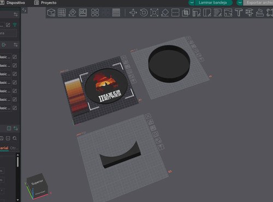The image size is (273, 202).
Task: Click the search magnifier icon in settings panel
Action: click(x=15, y=138)
